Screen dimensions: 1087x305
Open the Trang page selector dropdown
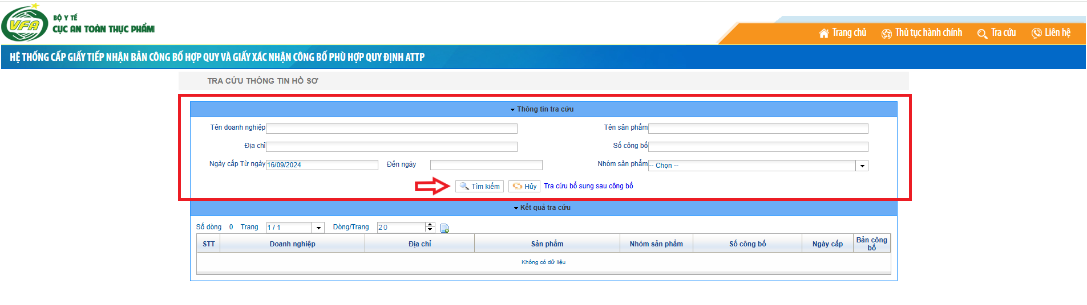click(x=318, y=228)
